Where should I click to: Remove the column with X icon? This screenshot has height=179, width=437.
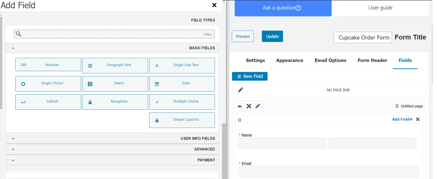point(418,119)
